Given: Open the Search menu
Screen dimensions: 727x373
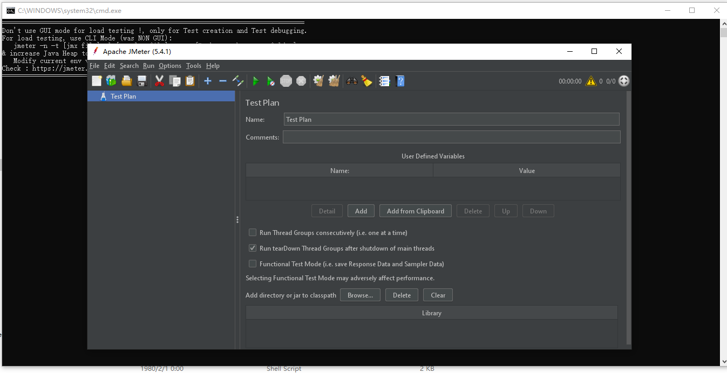Looking at the screenshot, I should [129, 66].
